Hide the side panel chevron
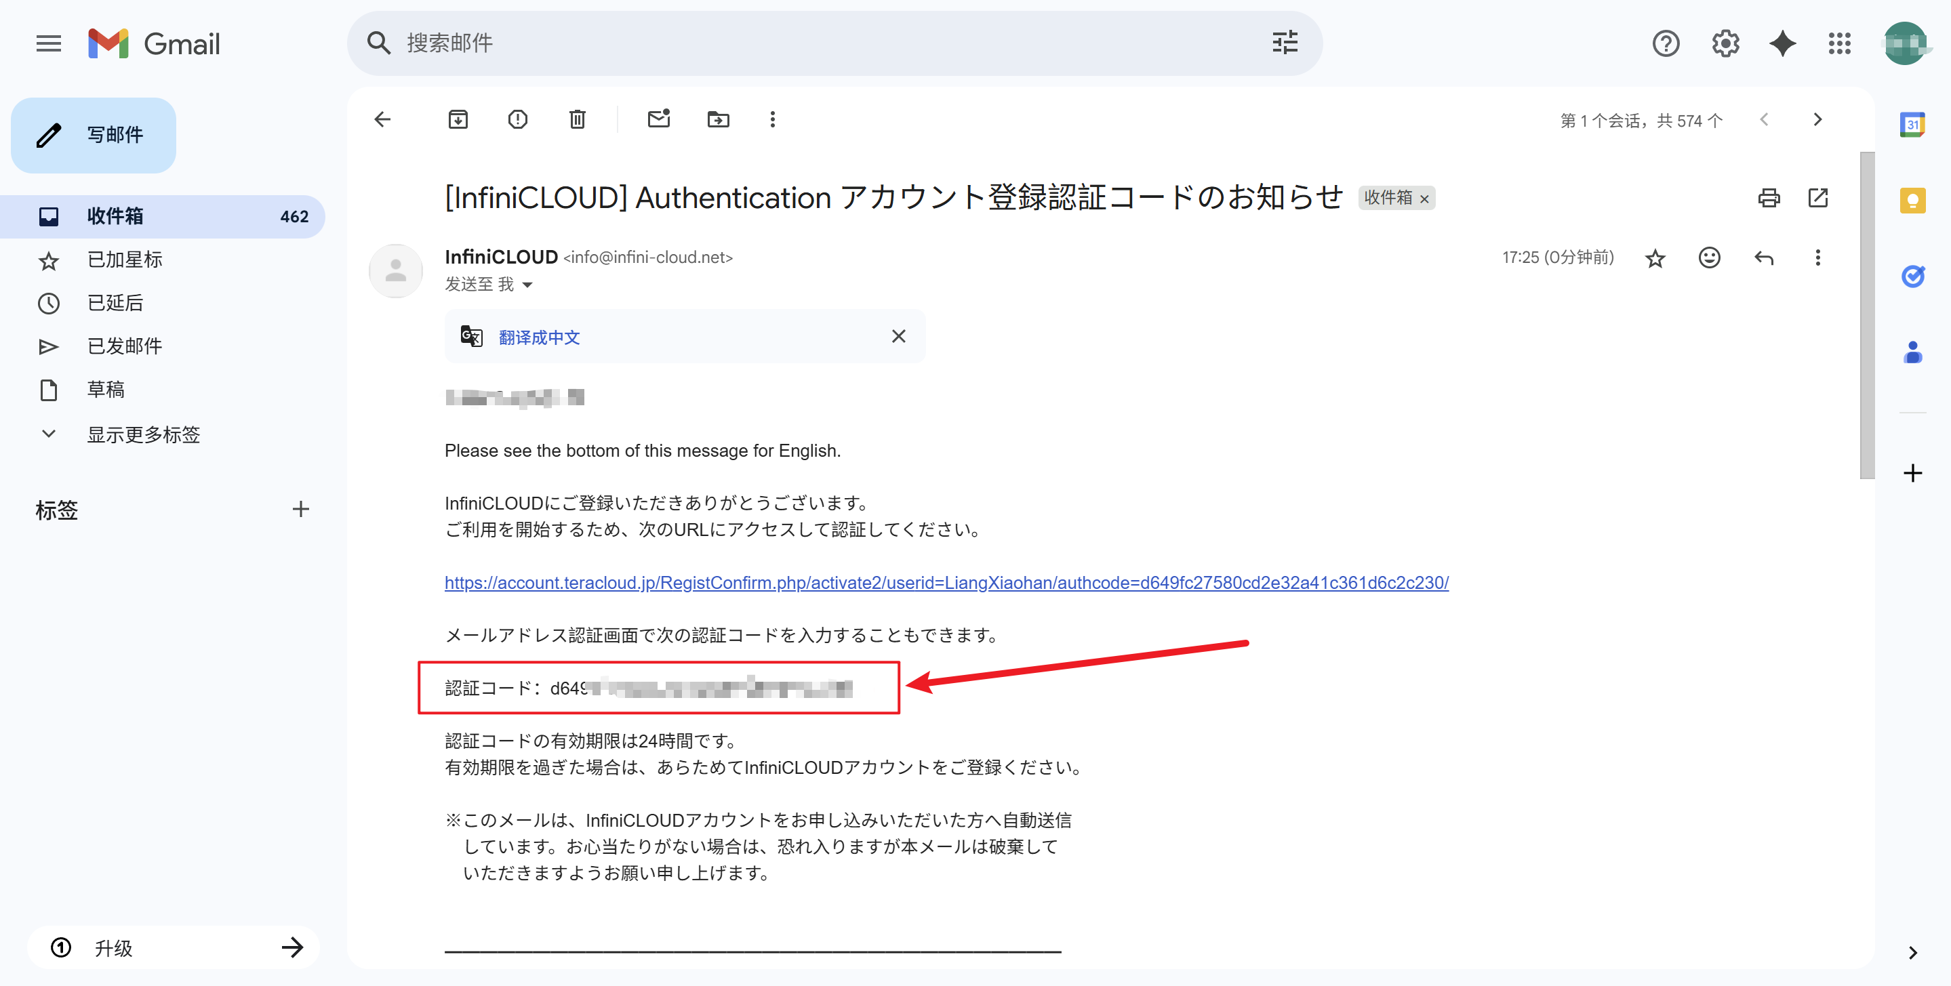This screenshot has width=1951, height=986. point(1913,953)
